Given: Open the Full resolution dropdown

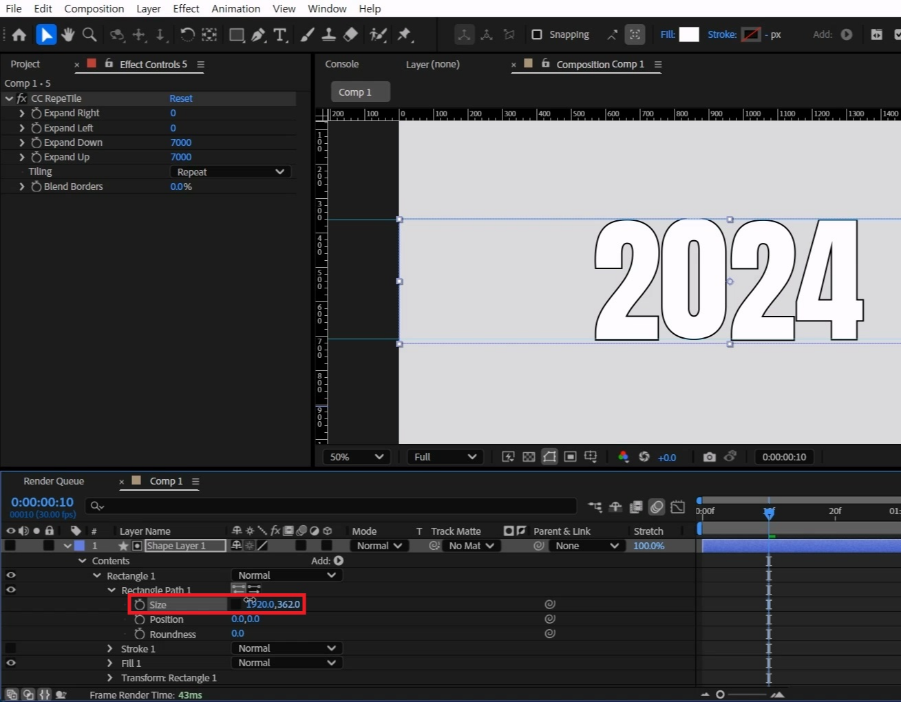Looking at the screenshot, I should click(x=445, y=457).
